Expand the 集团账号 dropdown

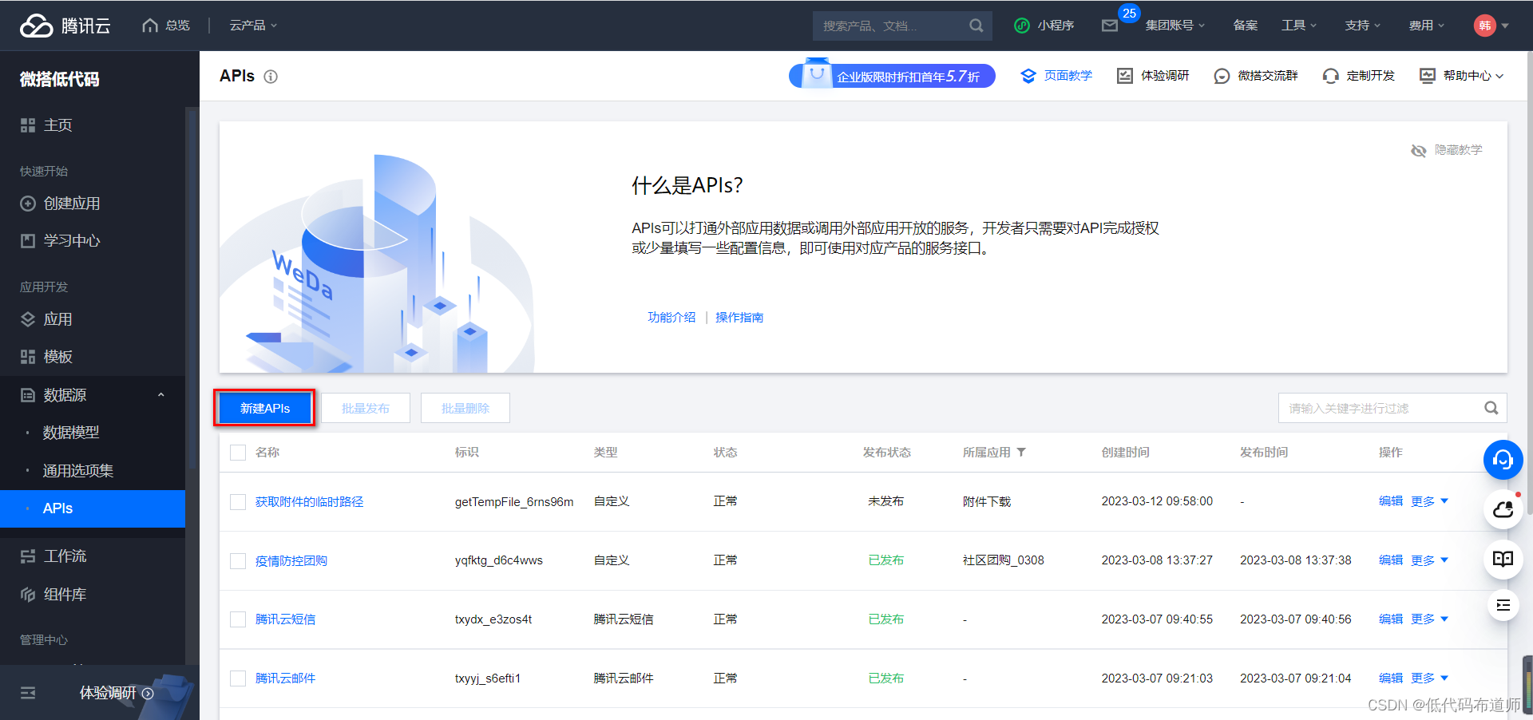tap(1175, 26)
